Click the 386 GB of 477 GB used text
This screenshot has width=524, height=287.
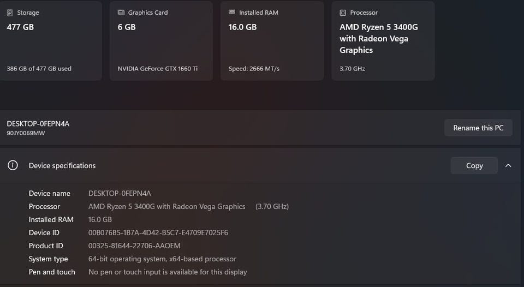[39, 69]
